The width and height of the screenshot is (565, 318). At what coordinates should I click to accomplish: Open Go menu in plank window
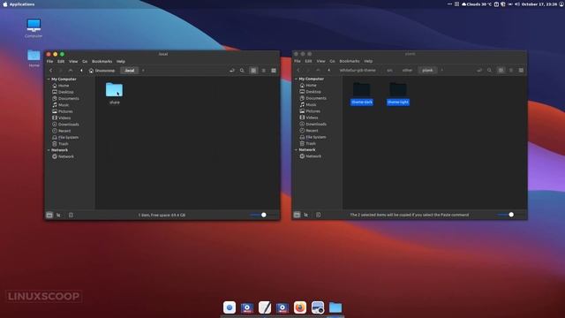(332, 61)
